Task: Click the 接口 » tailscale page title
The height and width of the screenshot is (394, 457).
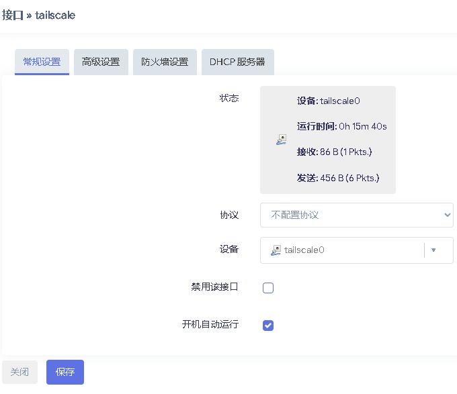Action: [38, 15]
